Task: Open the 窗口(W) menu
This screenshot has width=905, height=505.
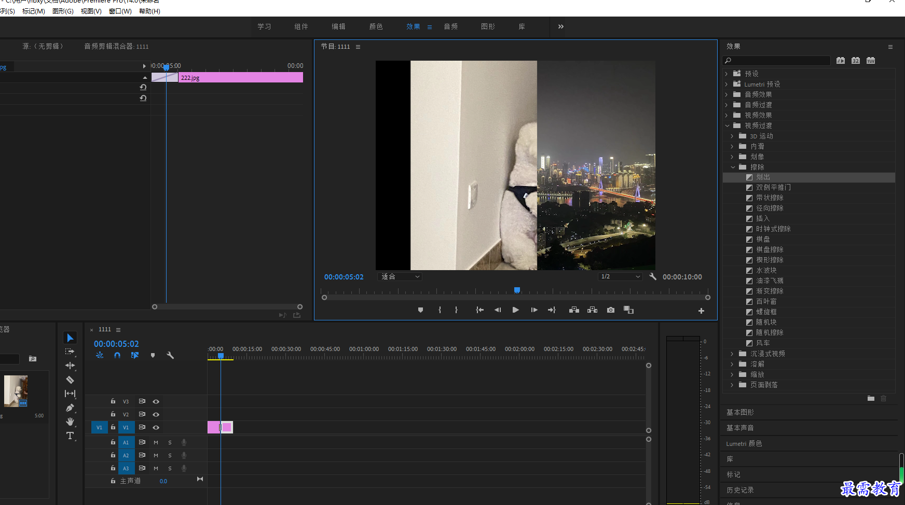Action: [x=120, y=11]
